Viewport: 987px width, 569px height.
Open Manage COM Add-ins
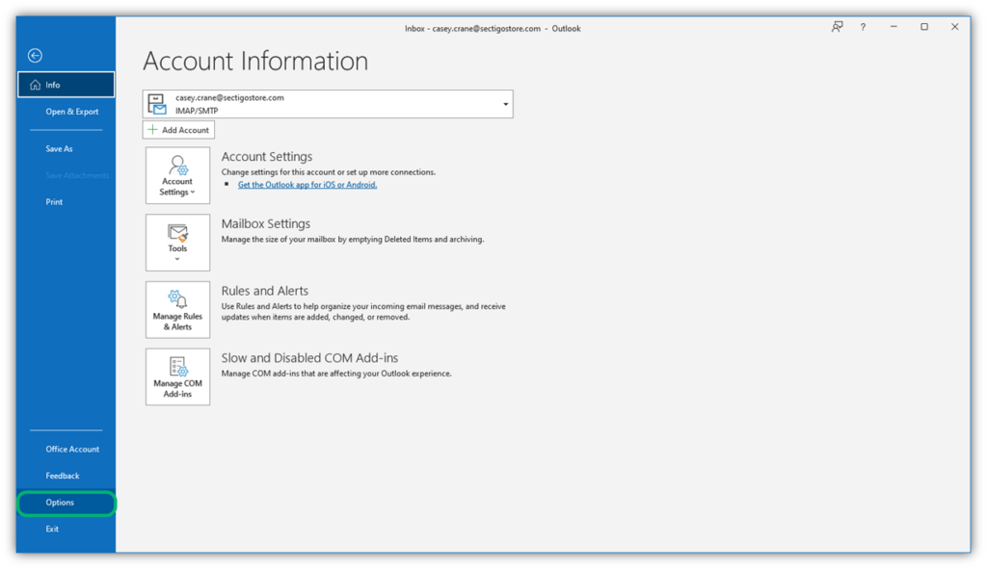click(177, 377)
